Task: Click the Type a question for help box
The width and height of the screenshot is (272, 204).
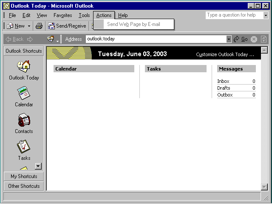Action: click(234, 15)
